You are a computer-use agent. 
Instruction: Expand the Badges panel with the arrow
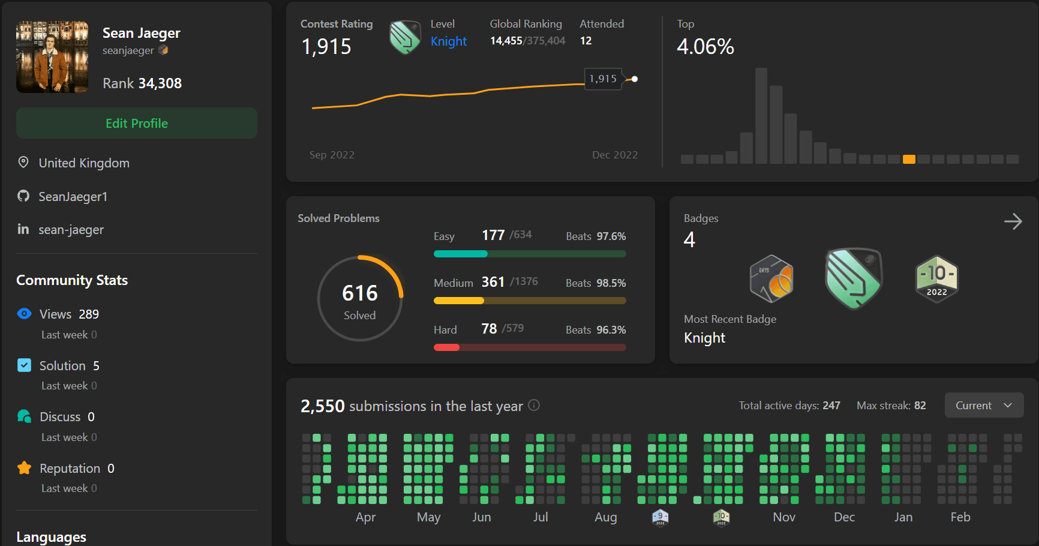click(1013, 221)
